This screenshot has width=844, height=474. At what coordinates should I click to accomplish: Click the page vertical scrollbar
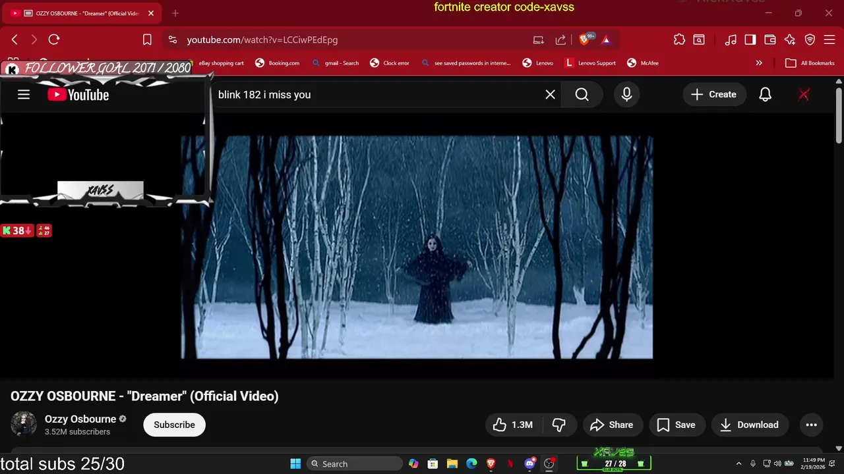(x=839, y=115)
